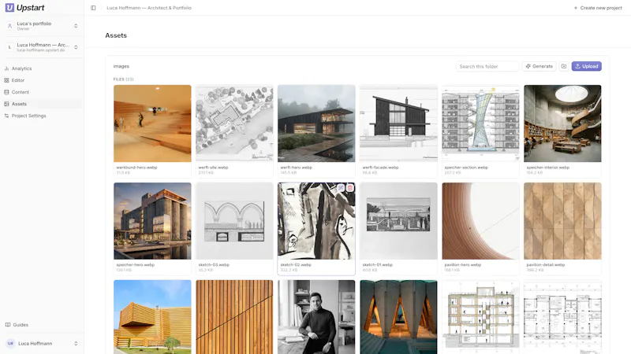This screenshot has width=631, height=354.
Task: Open the speicher-section.webp thumbnail
Action: point(480,124)
